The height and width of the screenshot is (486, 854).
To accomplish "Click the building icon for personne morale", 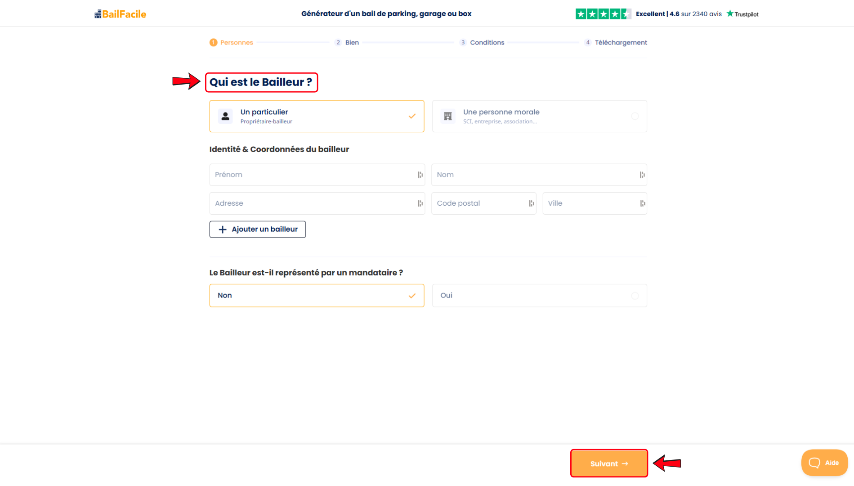I will 448,116.
